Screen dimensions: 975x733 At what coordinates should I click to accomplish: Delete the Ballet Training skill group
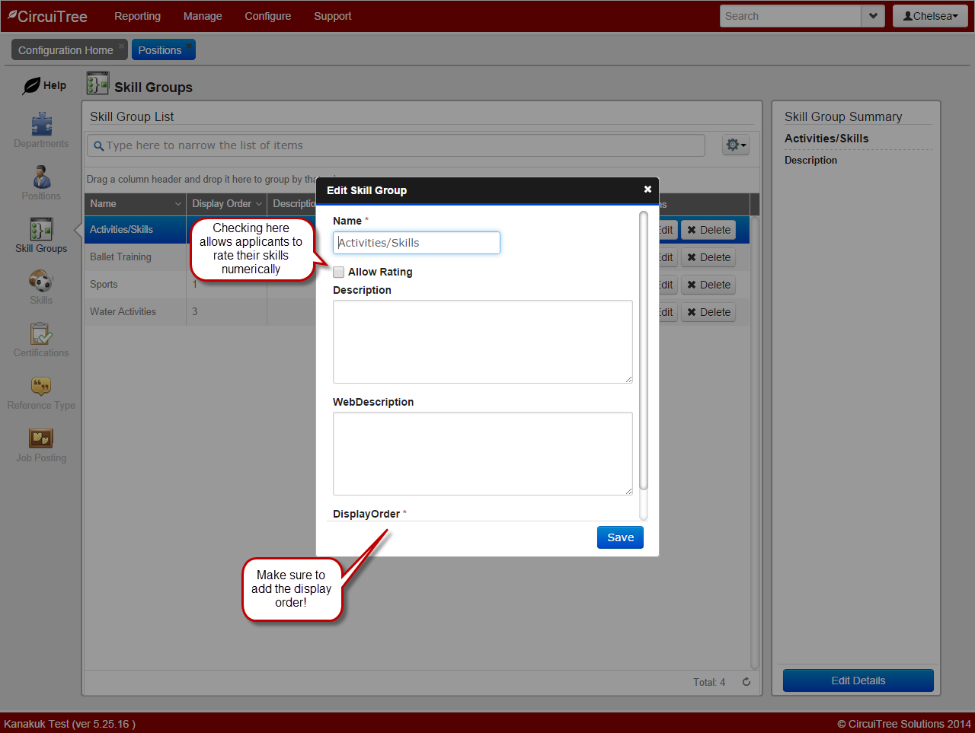tap(708, 257)
